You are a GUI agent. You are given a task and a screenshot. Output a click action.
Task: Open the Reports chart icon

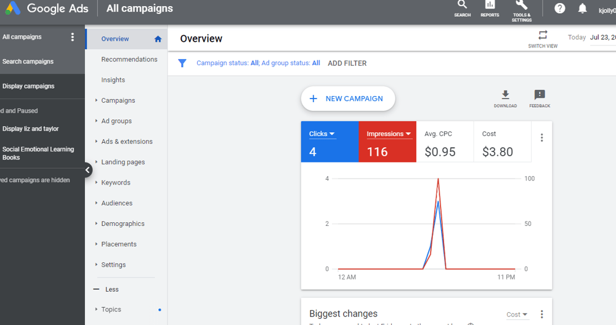tap(490, 9)
